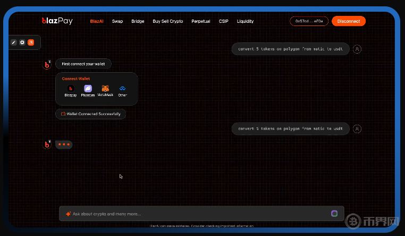Pick the MetaMask fox icon

[105, 89]
